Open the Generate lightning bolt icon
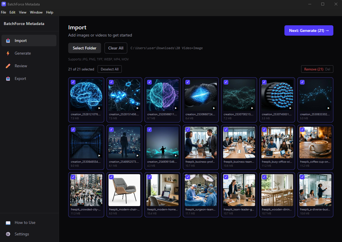 point(8,53)
